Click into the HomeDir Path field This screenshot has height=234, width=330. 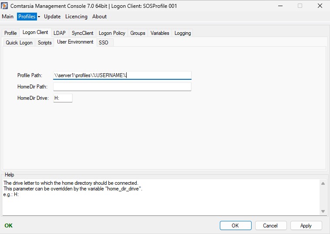coord(122,87)
